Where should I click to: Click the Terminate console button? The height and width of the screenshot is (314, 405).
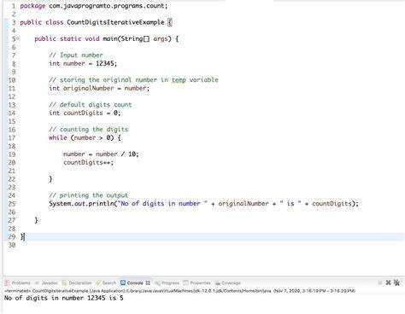(380, 282)
